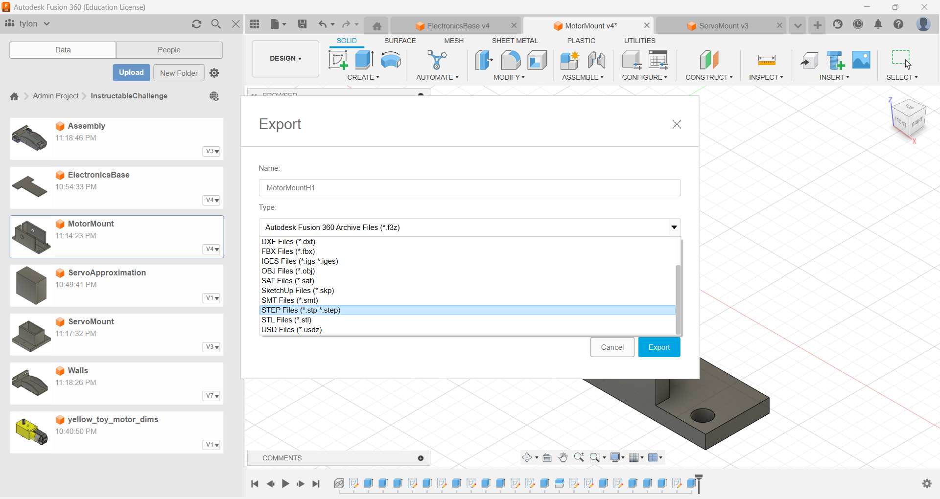Open the notifications bell
This screenshot has height=499, width=940.
878,24
